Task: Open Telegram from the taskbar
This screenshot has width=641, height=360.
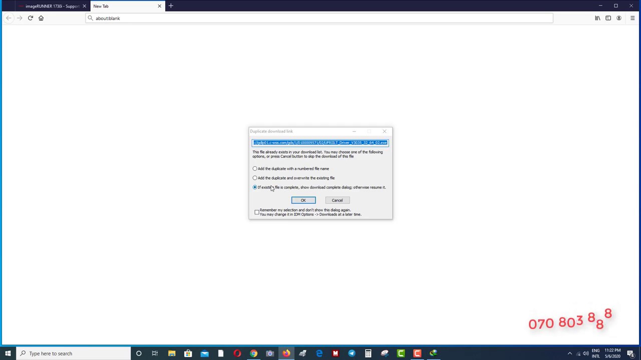Action: point(352,353)
